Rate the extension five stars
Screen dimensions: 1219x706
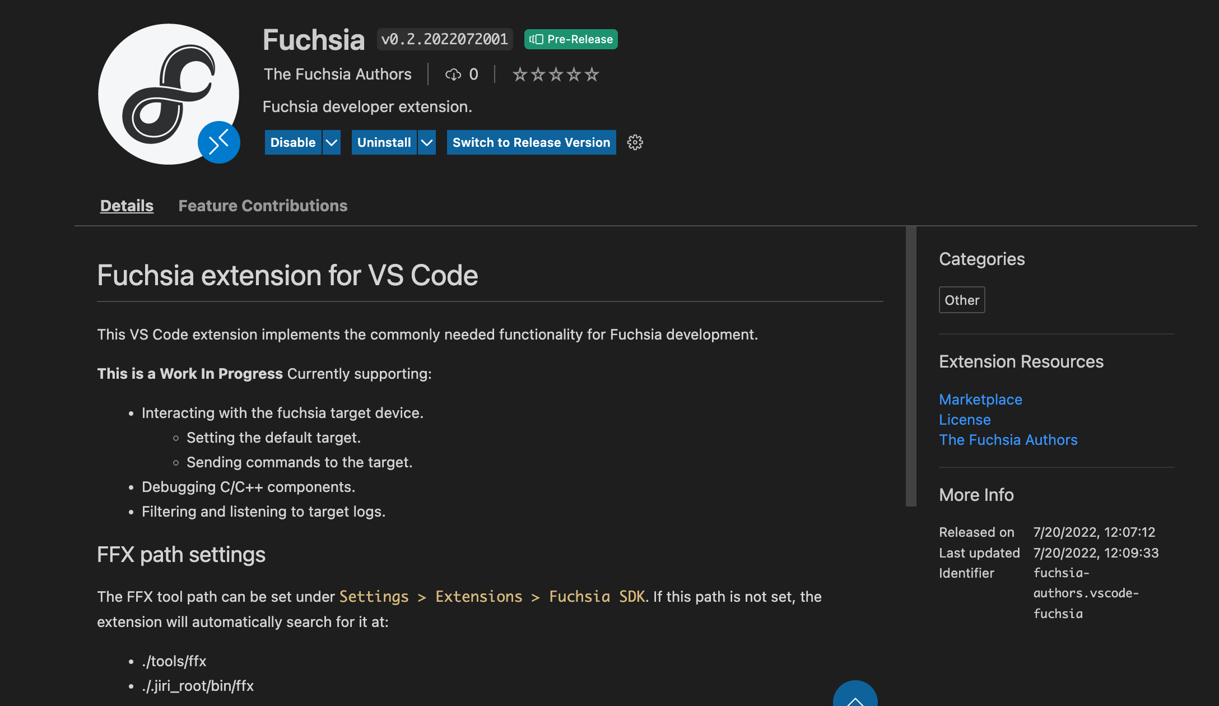[x=593, y=73]
